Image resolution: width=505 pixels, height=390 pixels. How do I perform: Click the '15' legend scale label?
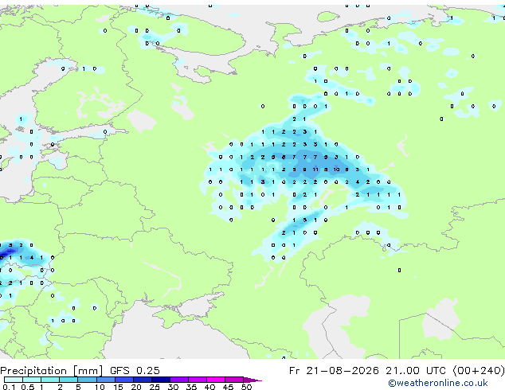118,387
